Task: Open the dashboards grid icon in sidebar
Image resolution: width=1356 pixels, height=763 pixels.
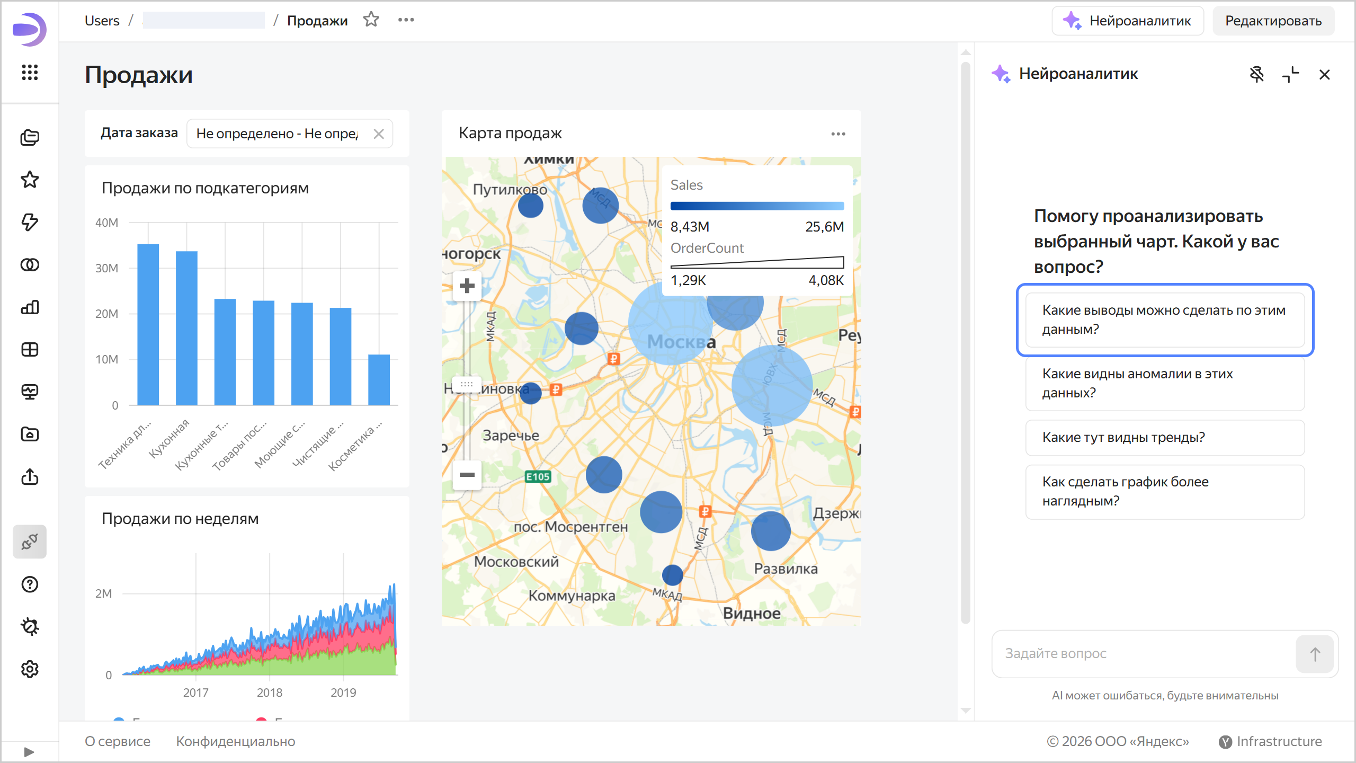Action: [30, 350]
